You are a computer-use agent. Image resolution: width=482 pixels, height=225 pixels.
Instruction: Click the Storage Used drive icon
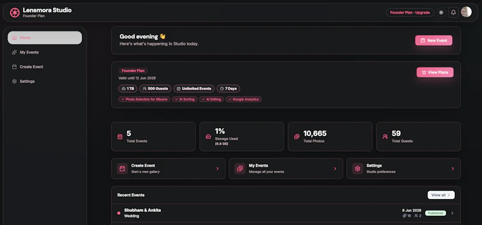pos(208,137)
